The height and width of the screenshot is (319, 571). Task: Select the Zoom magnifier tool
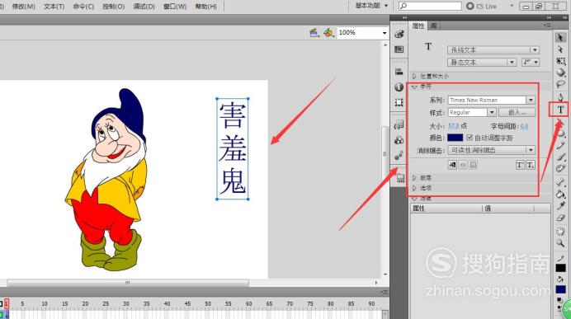[x=561, y=243]
